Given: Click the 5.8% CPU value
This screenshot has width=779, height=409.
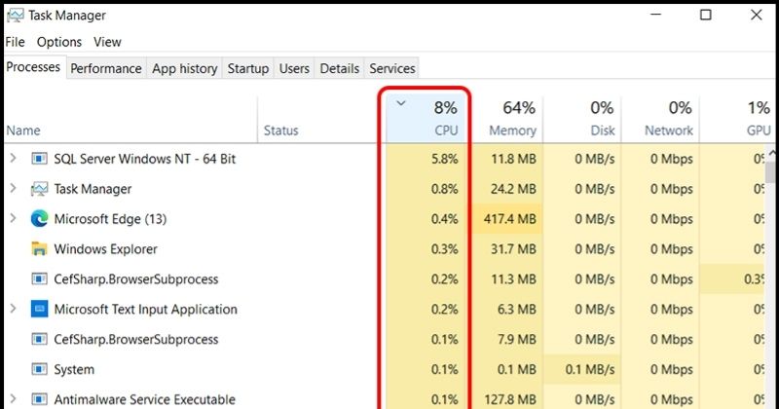Looking at the screenshot, I should tap(445, 159).
